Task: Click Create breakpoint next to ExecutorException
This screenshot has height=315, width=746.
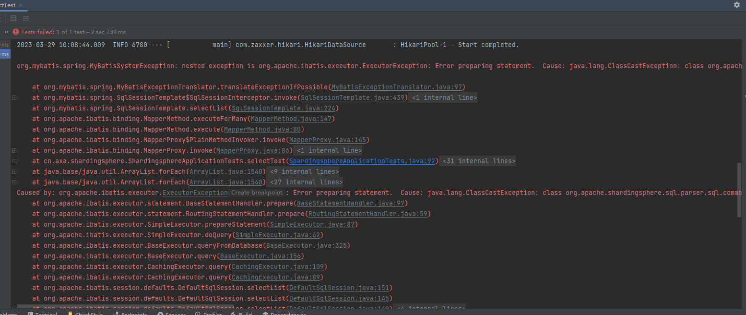Action: coord(257,192)
